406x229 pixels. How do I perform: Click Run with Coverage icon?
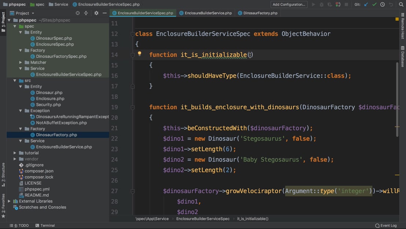click(x=330, y=4)
